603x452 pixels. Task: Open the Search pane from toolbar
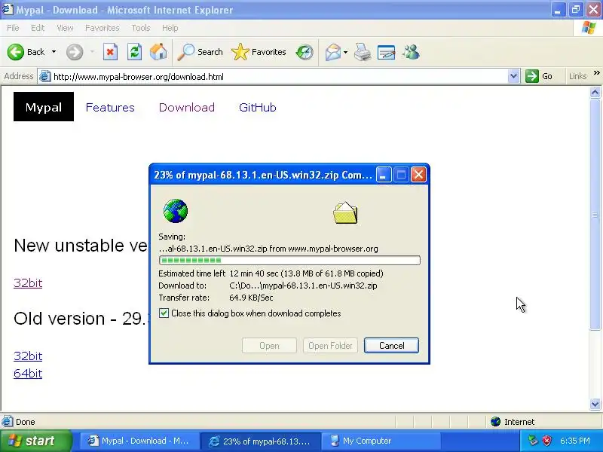tap(200, 52)
